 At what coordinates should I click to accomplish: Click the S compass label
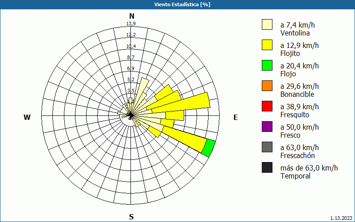(x=131, y=217)
